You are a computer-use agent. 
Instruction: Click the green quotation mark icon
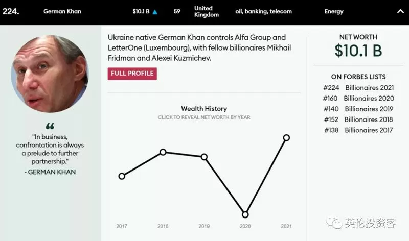[x=50, y=126]
